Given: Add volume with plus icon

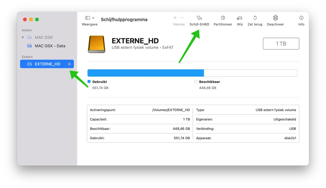Looking at the screenshot, I should (175, 18).
